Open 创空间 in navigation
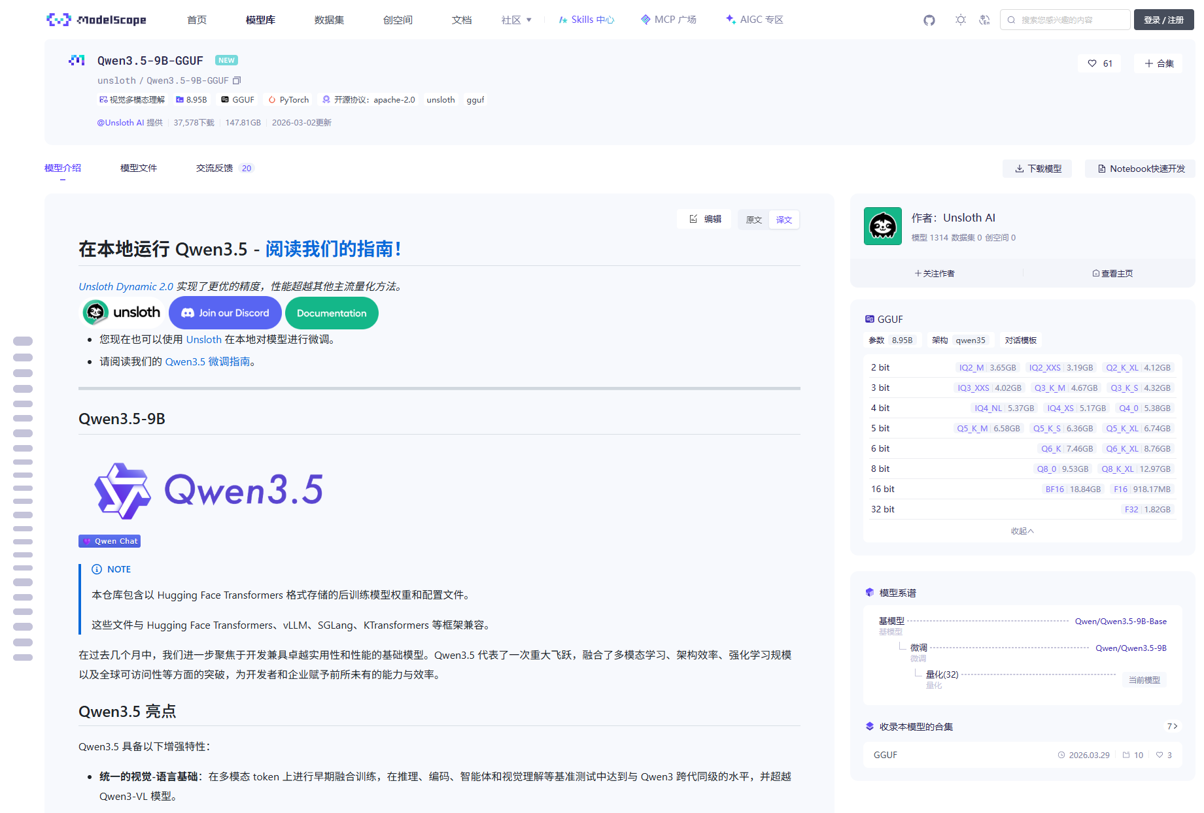1204x813 pixels. (398, 20)
